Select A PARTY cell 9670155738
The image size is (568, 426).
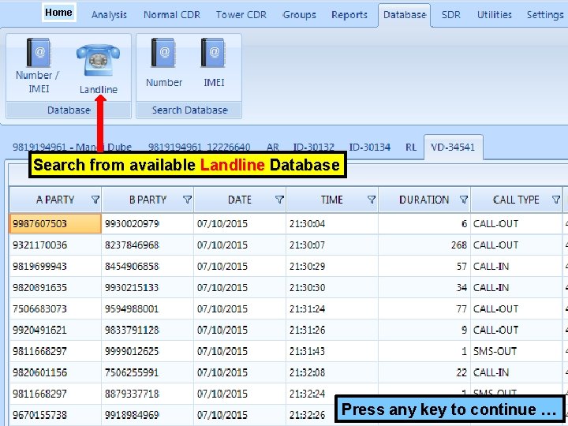tap(55, 415)
